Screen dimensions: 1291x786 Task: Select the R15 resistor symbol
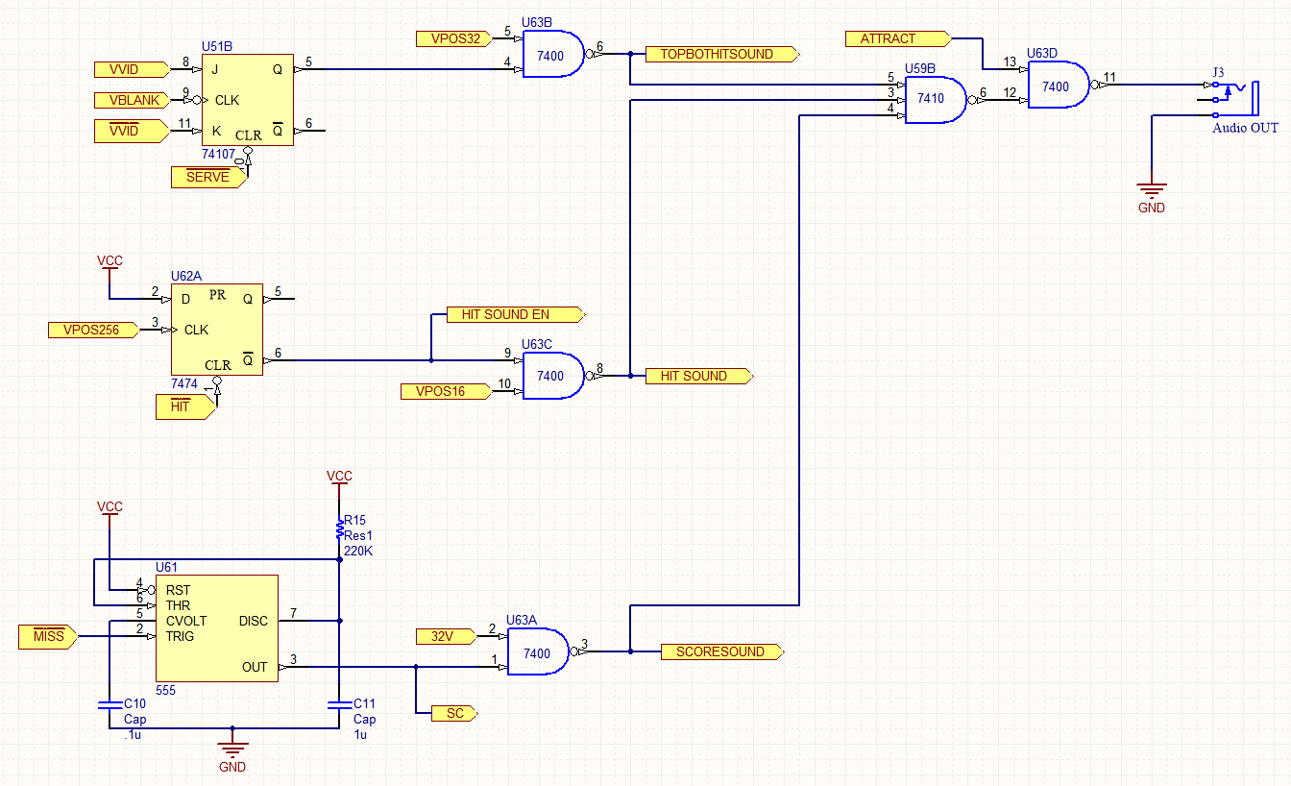339,529
